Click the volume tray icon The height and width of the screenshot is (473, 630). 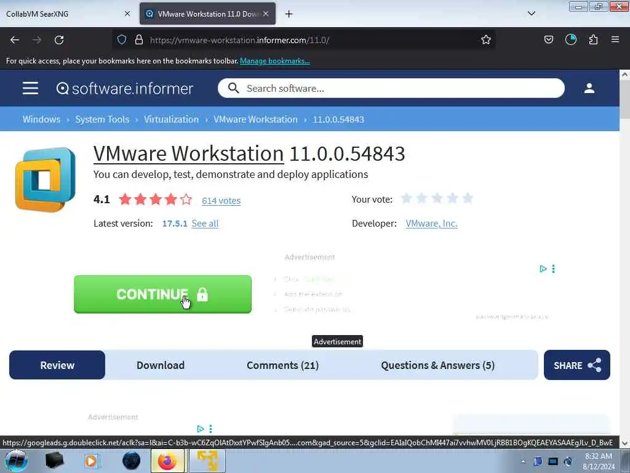point(568,461)
